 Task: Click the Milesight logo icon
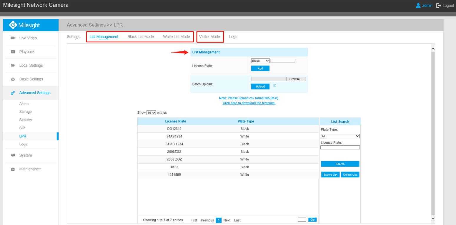(13, 25)
